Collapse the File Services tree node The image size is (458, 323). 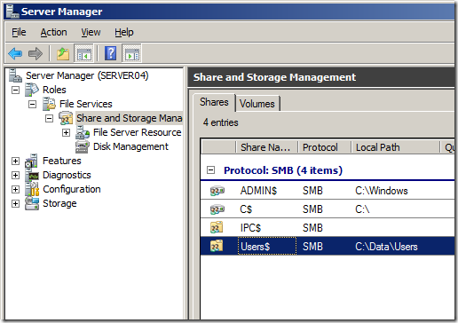[x=32, y=104]
